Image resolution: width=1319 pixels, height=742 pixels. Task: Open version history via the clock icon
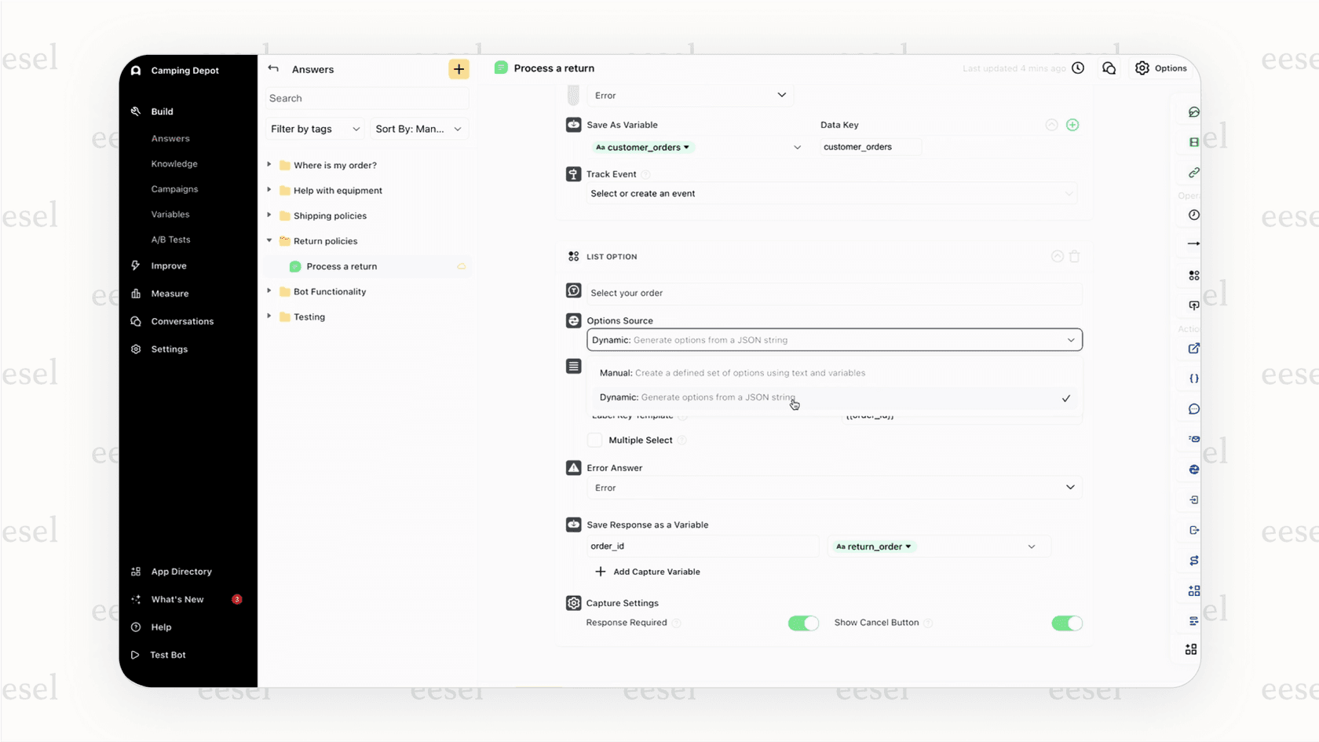[1077, 68]
